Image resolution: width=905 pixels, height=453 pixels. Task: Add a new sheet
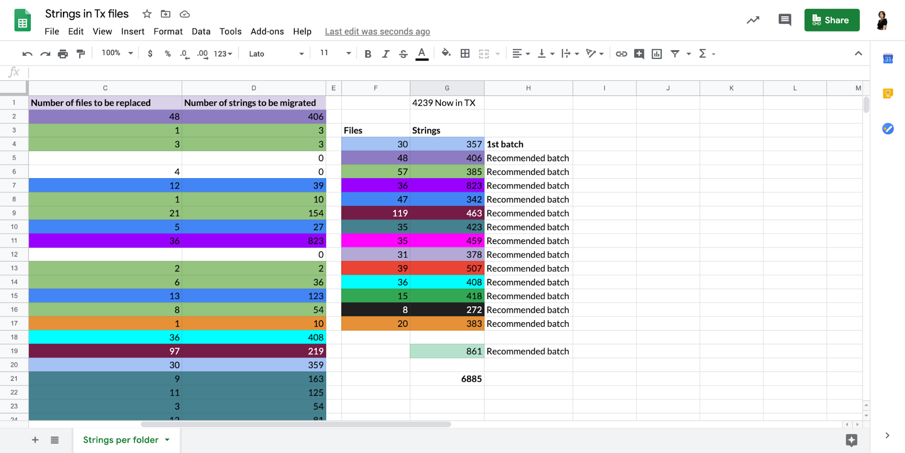[x=35, y=440]
